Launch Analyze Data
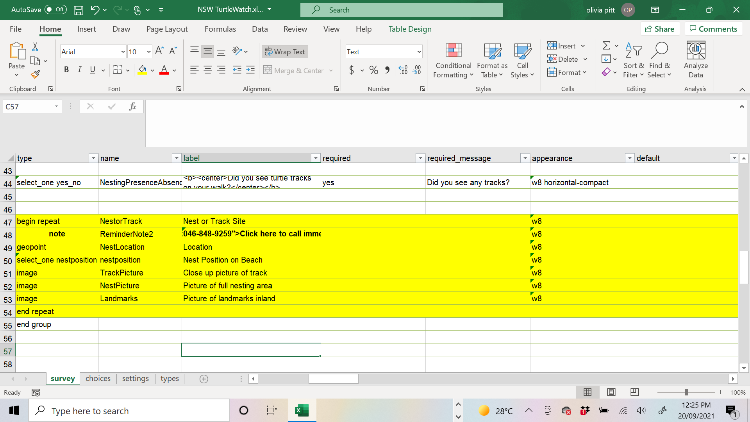 695,60
